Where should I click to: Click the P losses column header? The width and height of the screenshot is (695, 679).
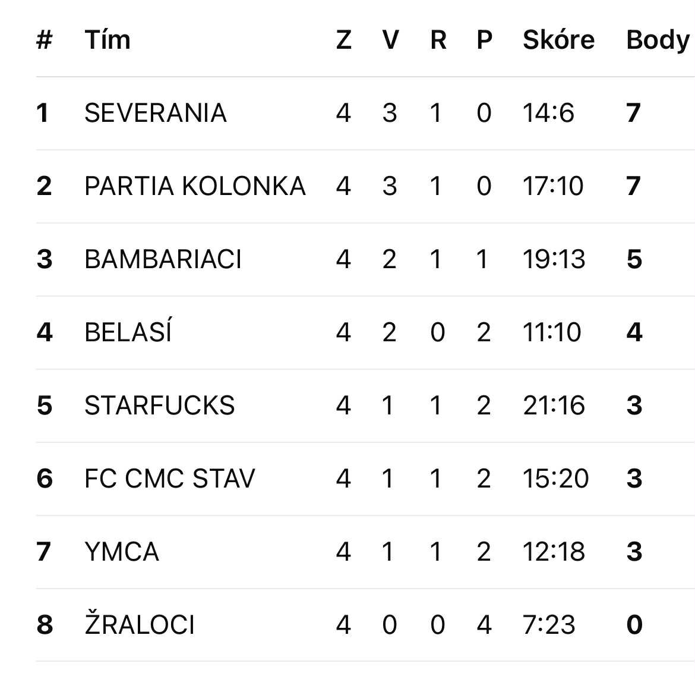[x=484, y=40]
